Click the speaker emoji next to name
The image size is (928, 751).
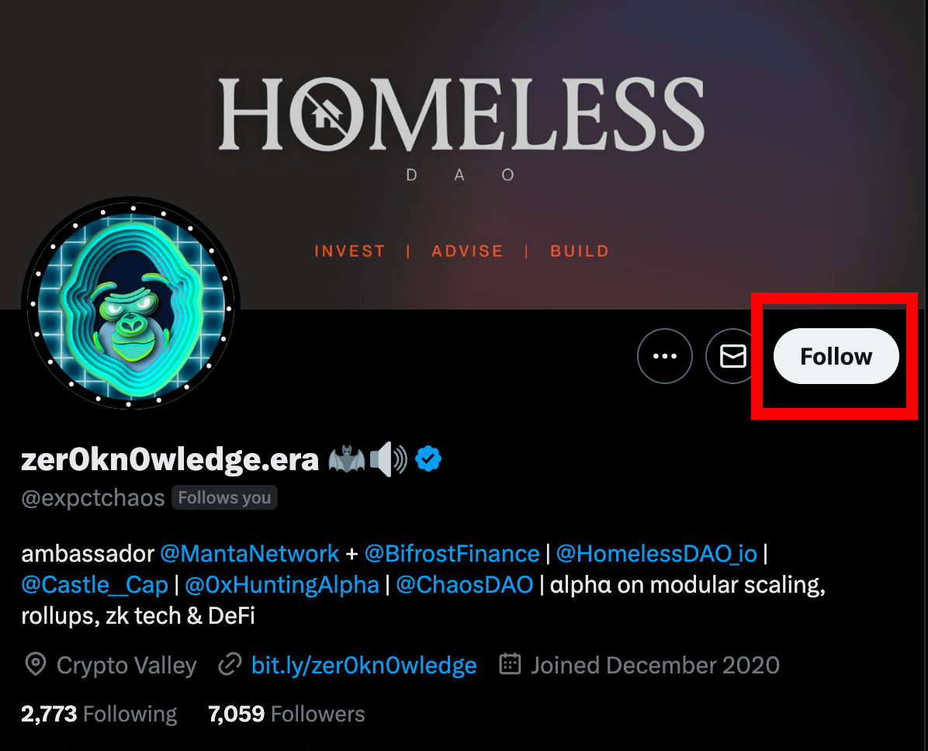pyautogui.click(x=388, y=459)
